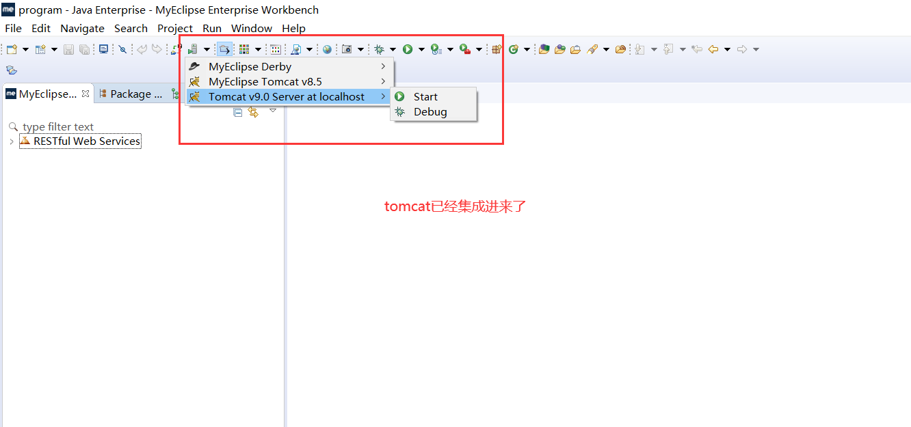Expand the RESTful Web Services tree node
This screenshot has height=427, width=911.
point(11,141)
